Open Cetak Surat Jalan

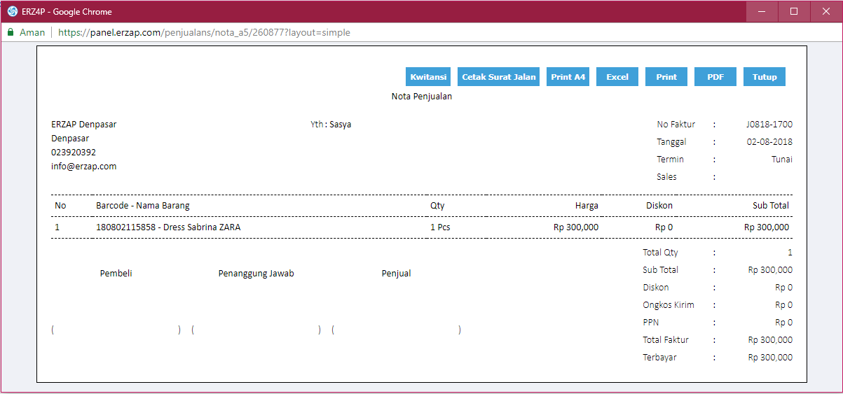[499, 77]
